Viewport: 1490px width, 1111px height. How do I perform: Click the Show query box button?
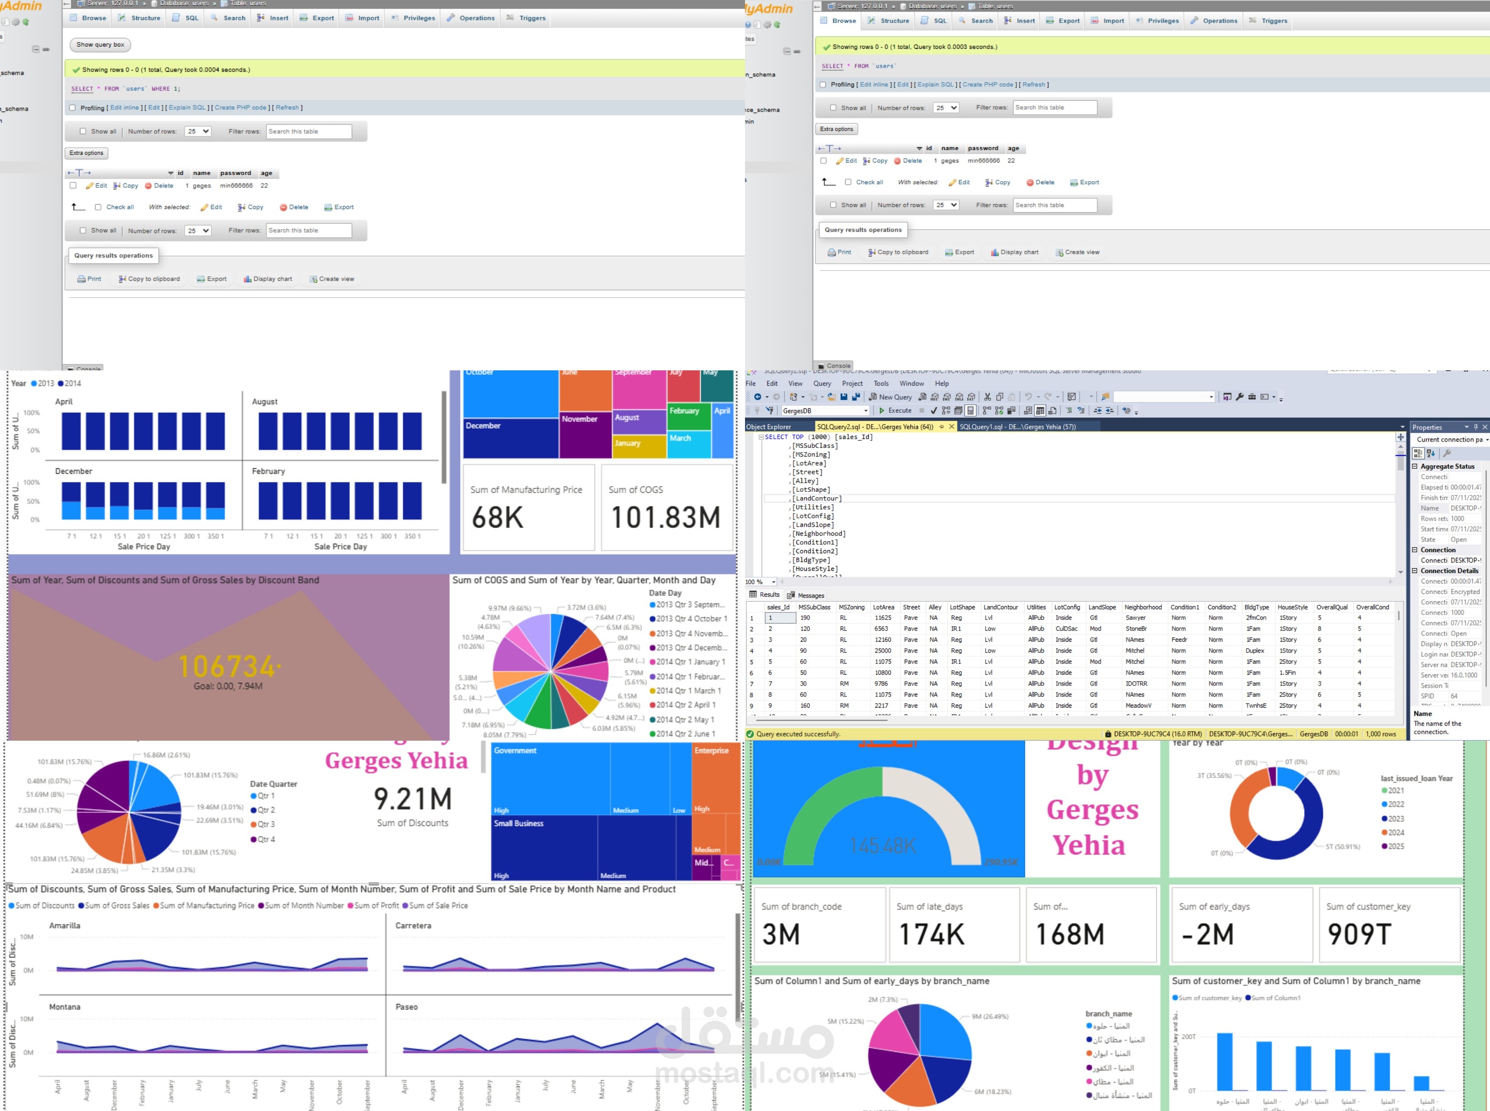point(99,45)
